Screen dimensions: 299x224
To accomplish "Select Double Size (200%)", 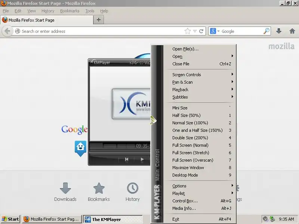I will click(200, 138).
